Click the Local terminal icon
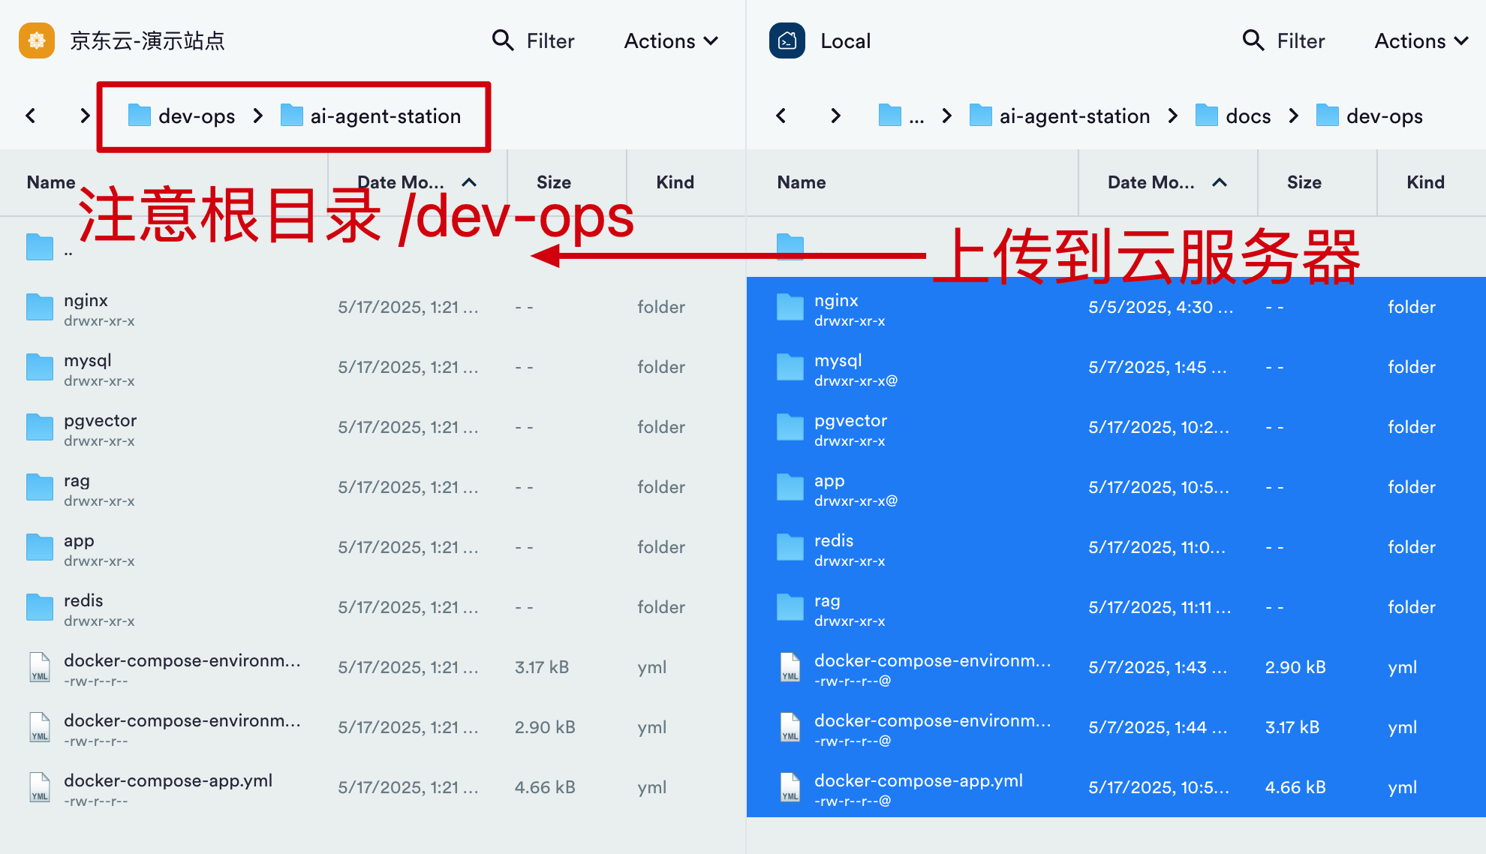This screenshot has height=854, width=1486. tap(787, 41)
